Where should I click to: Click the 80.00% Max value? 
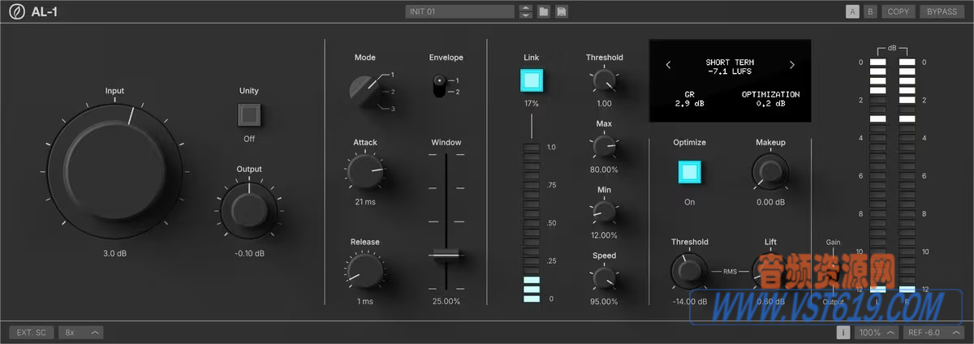[x=604, y=170]
